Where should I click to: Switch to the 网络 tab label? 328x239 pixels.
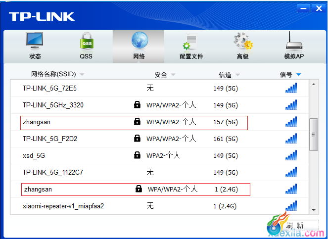point(139,56)
